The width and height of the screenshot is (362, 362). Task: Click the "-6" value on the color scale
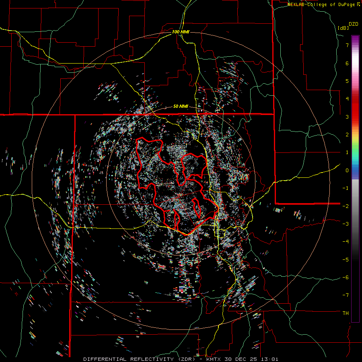pos(346,278)
